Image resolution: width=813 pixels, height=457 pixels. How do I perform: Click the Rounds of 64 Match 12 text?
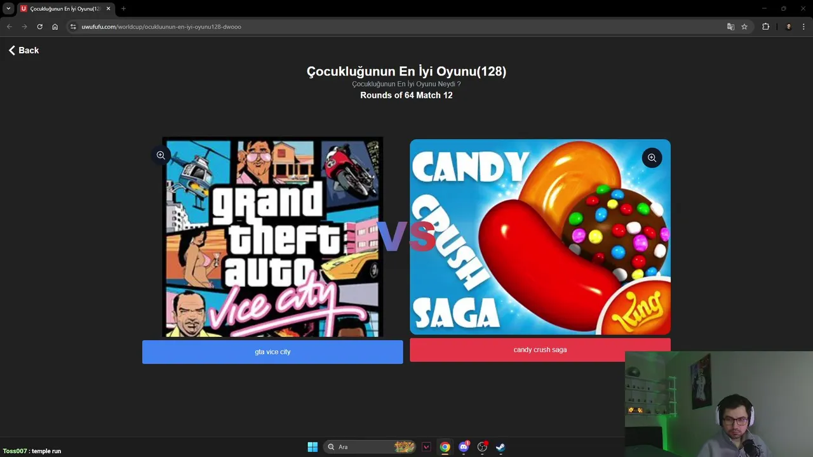406,95
